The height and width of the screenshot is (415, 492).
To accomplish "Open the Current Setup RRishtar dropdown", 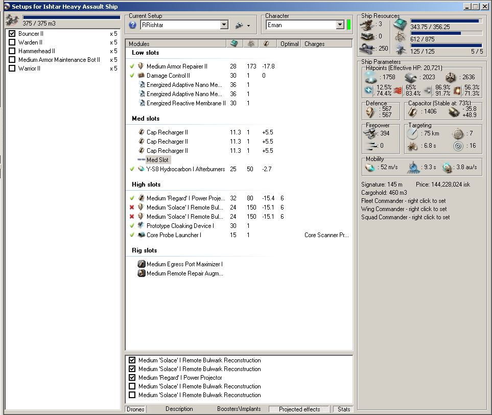I will coord(224,25).
